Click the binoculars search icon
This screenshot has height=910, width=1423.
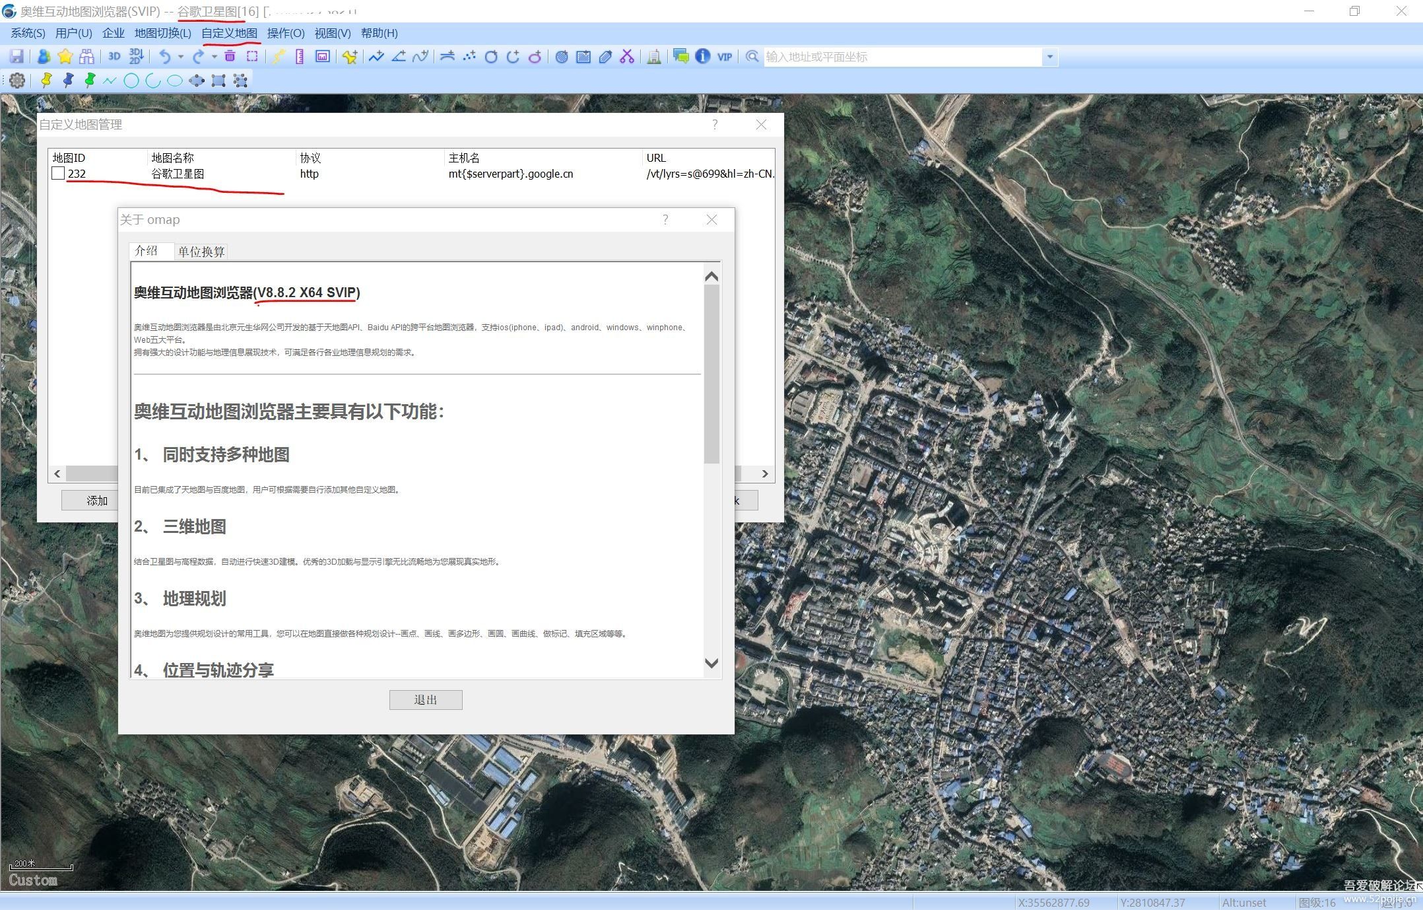click(x=86, y=57)
